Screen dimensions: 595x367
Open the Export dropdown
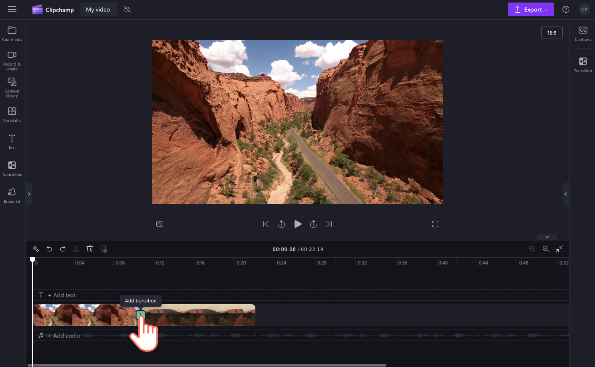click(x=531, y=9)
